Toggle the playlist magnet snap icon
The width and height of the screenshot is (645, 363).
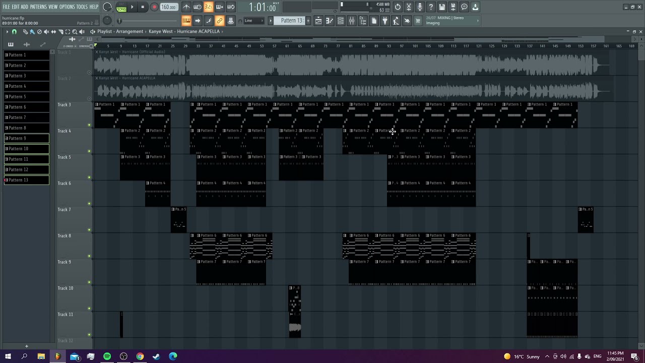coord(14,32)
